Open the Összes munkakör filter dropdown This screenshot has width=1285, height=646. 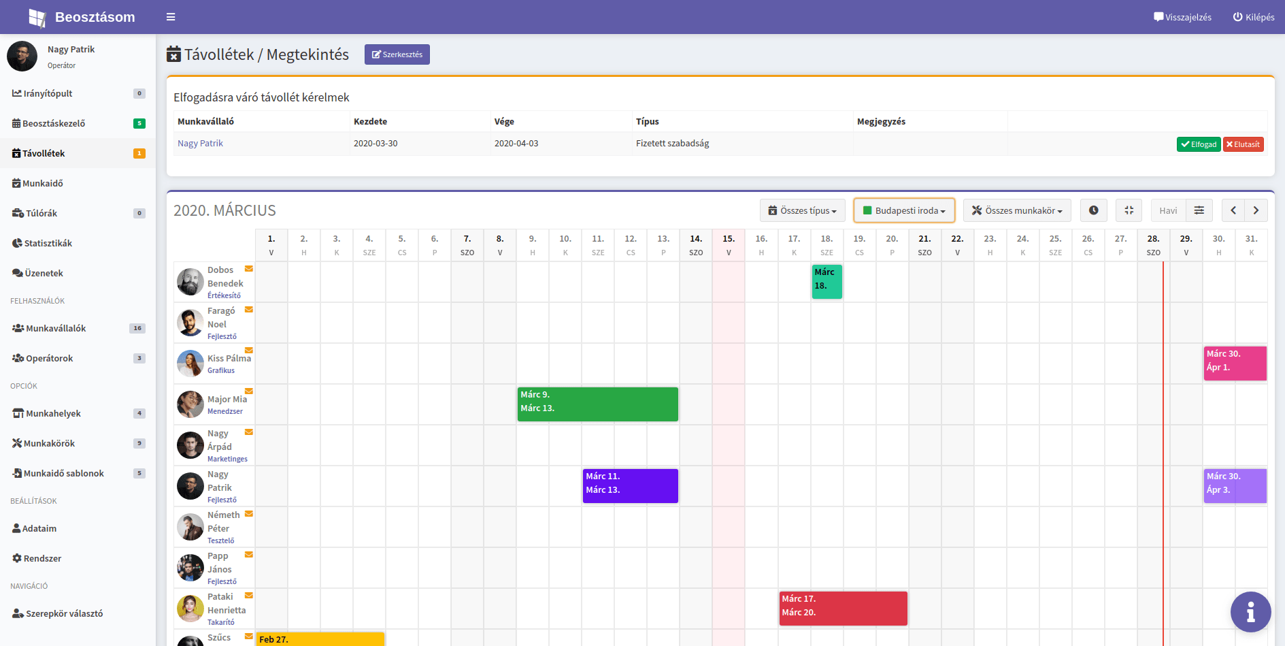pyautogui.click(x=1017, y=210)
